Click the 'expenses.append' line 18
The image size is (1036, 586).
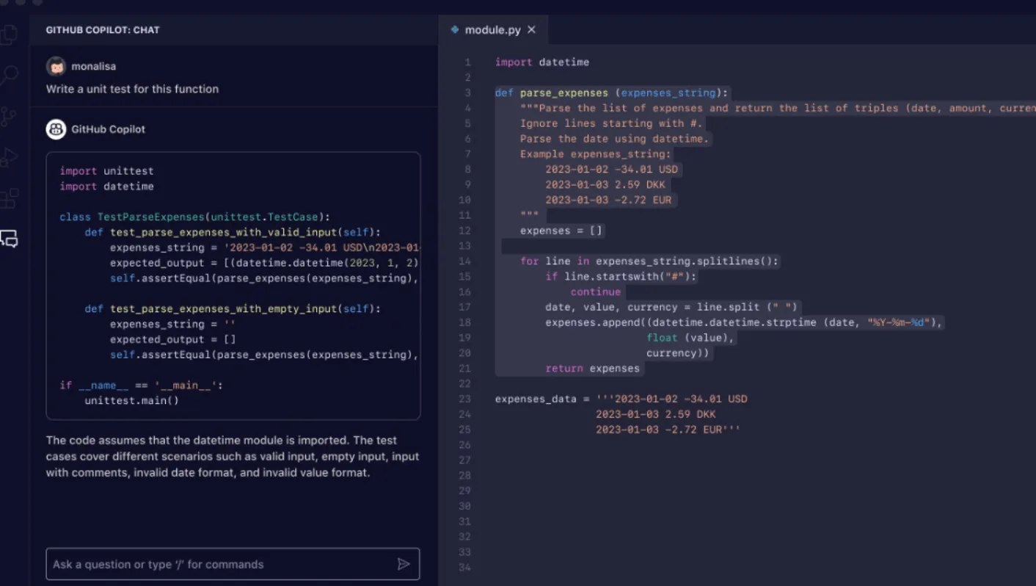tap(744, 323)
